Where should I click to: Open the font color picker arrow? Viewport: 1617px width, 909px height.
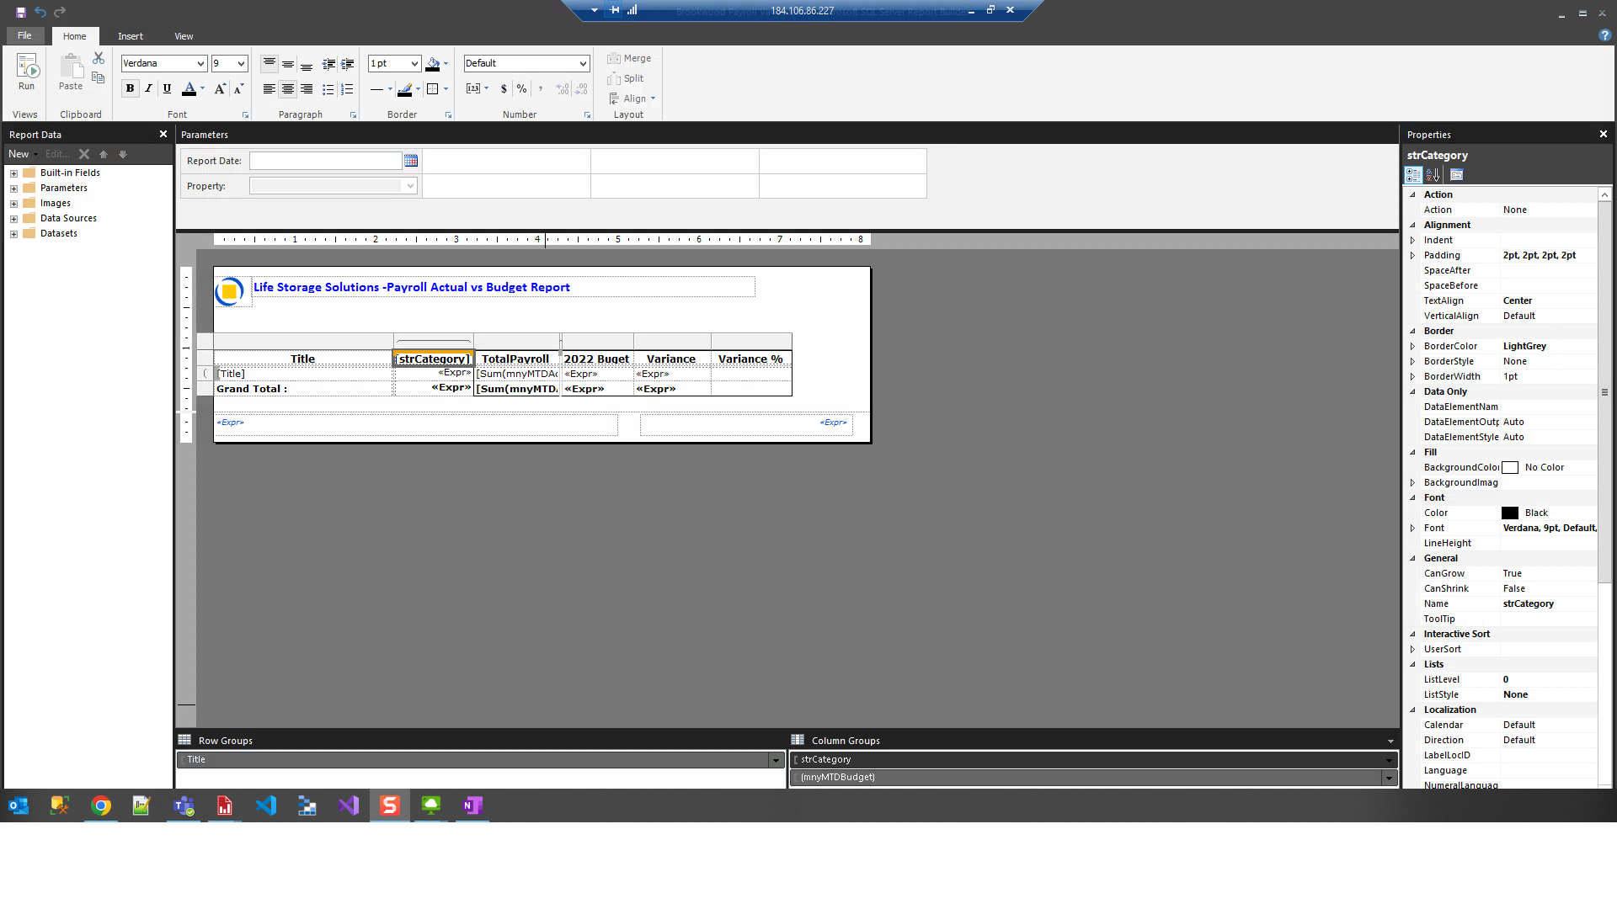200,89
